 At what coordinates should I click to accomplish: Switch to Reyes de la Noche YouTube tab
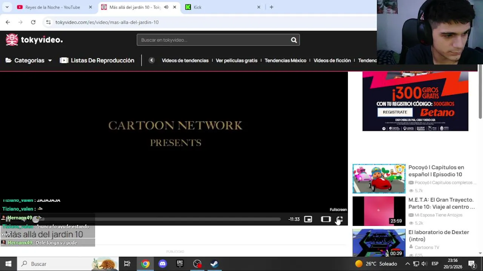[x=52, y=7]
